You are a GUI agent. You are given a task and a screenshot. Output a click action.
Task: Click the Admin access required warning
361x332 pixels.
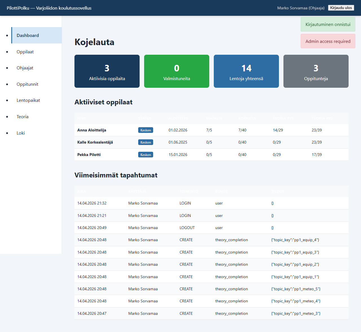tap(328, 41)
